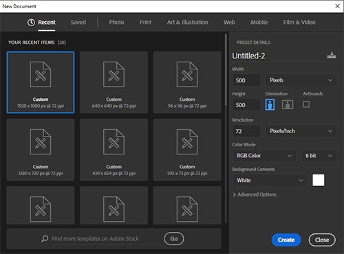Viewport: 344px width, 254px height.
Task: Select landscape orientation icon
Action: coord(288,104)
